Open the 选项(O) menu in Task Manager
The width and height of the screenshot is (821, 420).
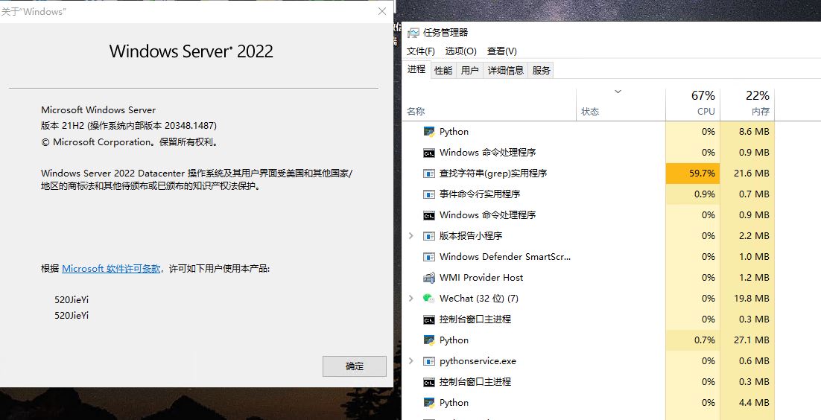460,51
